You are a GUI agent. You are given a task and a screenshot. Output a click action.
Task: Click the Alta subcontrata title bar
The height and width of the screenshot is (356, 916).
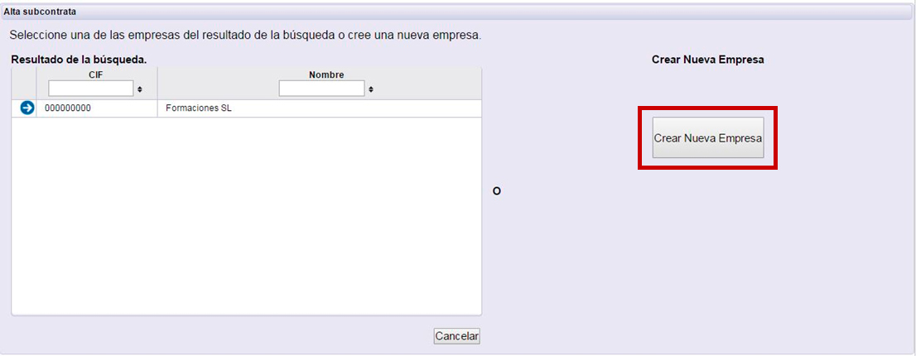[458, 11]
